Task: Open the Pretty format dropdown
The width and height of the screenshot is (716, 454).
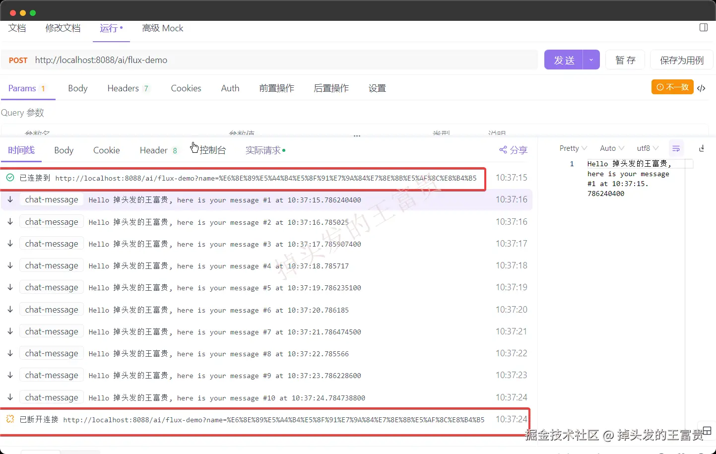Action: pos(573,148)
